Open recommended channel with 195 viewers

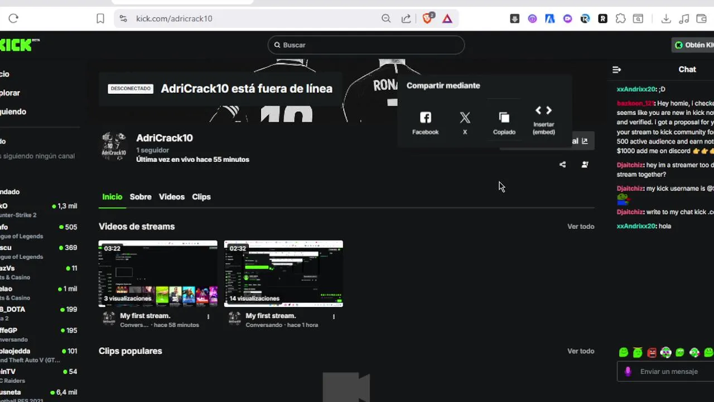click(x=38, y=334)
